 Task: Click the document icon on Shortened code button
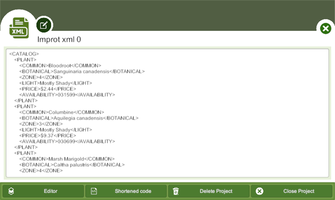[94, 191]
